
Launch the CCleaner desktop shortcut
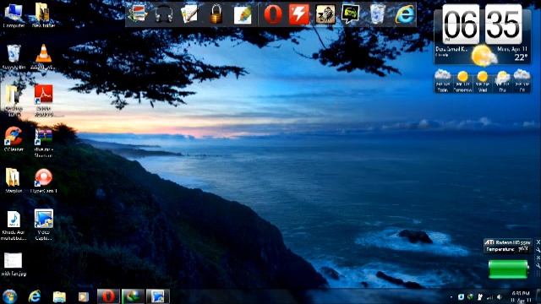coord(14,139)
